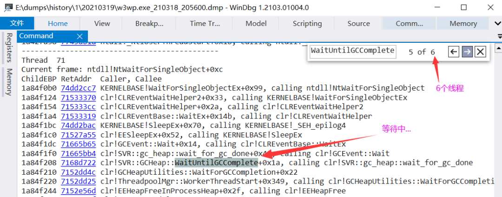
Task: Open return address link 7152dd4c
Action: [79, 172]
